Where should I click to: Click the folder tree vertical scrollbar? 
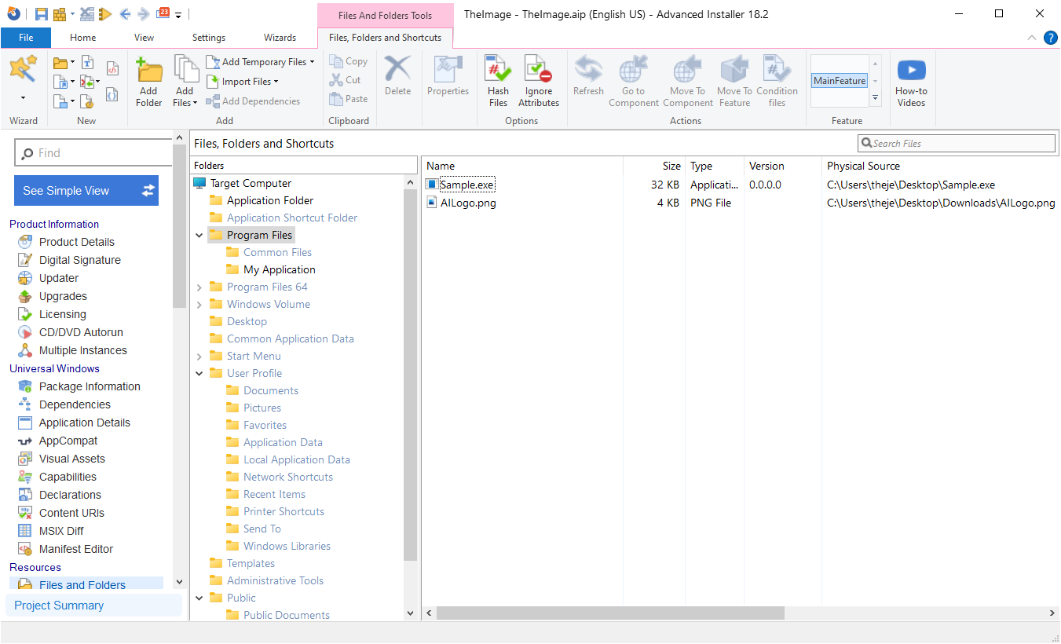click(410, 373)
